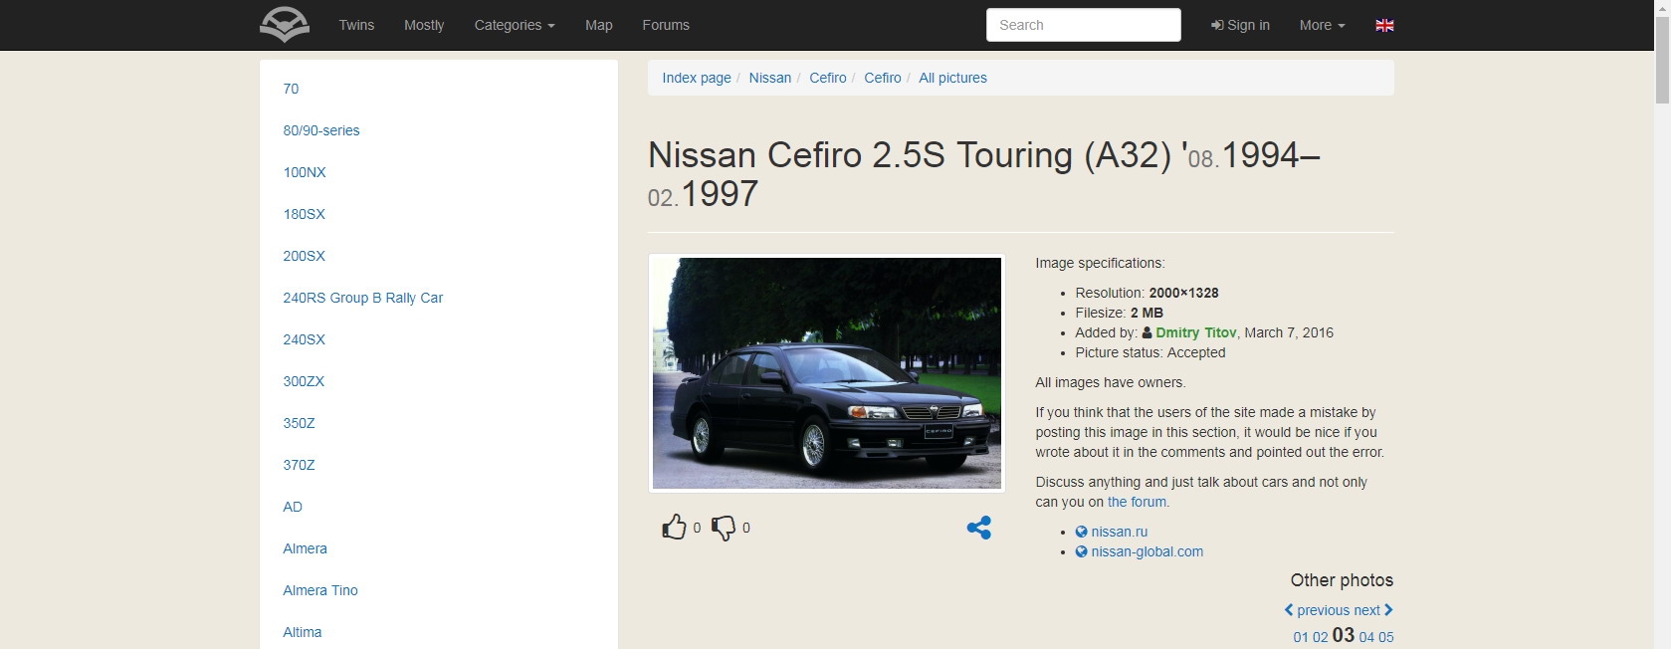Image resolution: width=1671 pixels, height=649 pixels.
Task: Go to Index page breadcrumb
Action: coord(697,78)
